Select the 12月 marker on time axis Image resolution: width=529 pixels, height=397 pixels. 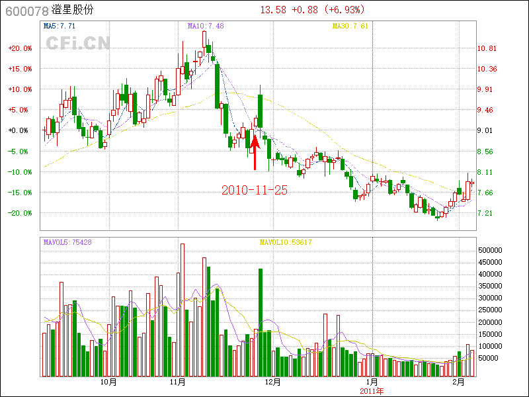(x=273, y=382)
